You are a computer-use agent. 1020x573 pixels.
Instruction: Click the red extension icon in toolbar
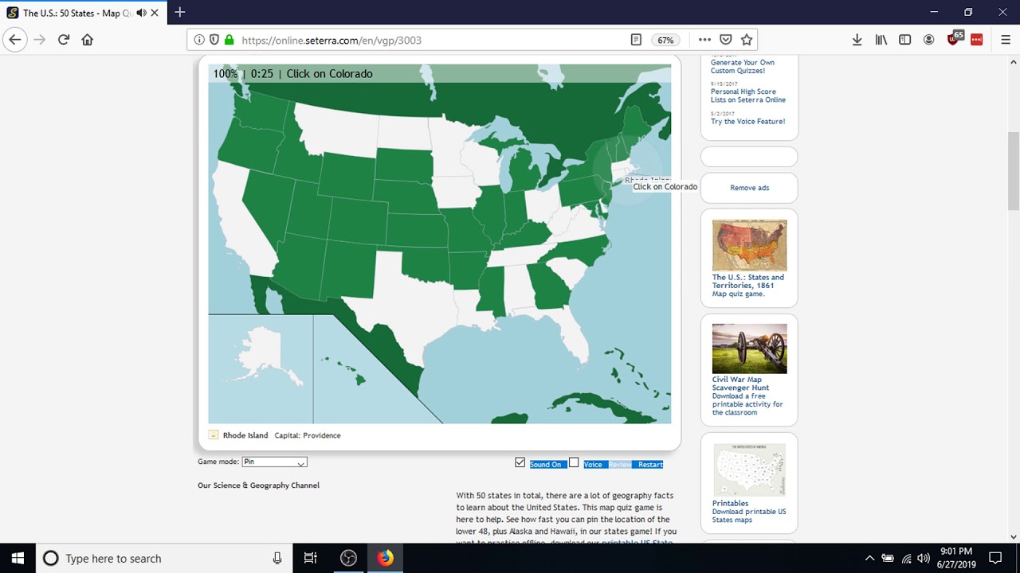(x=977, y=40)
